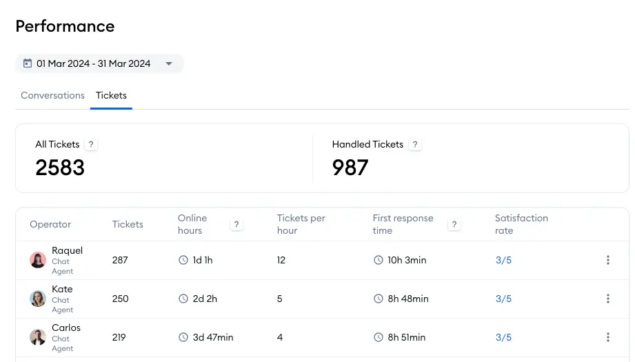Screen dimensions: 635x362
Task: Select the operator name Kate
Action: pos(62,289)
